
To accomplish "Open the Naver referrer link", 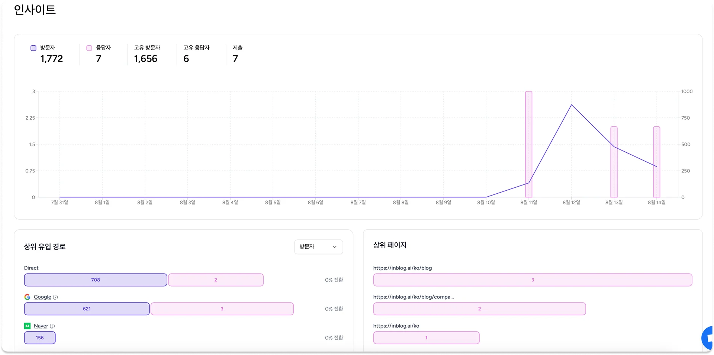I will [41, 326].
